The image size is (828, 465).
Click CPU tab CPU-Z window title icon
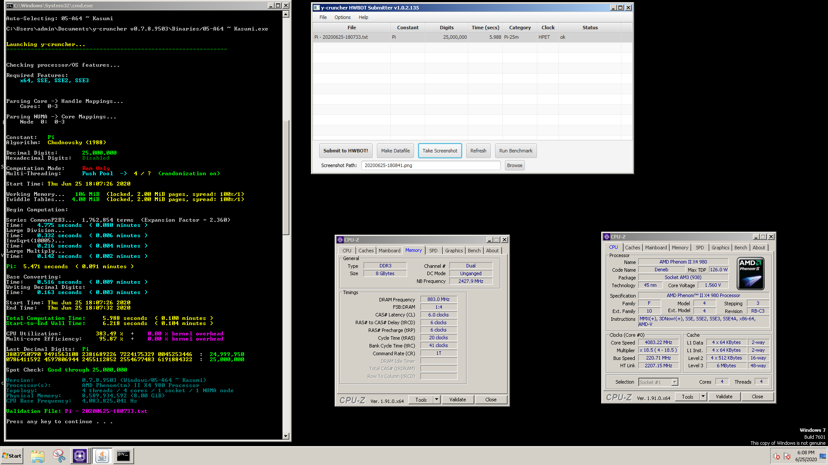coord(607,237)
